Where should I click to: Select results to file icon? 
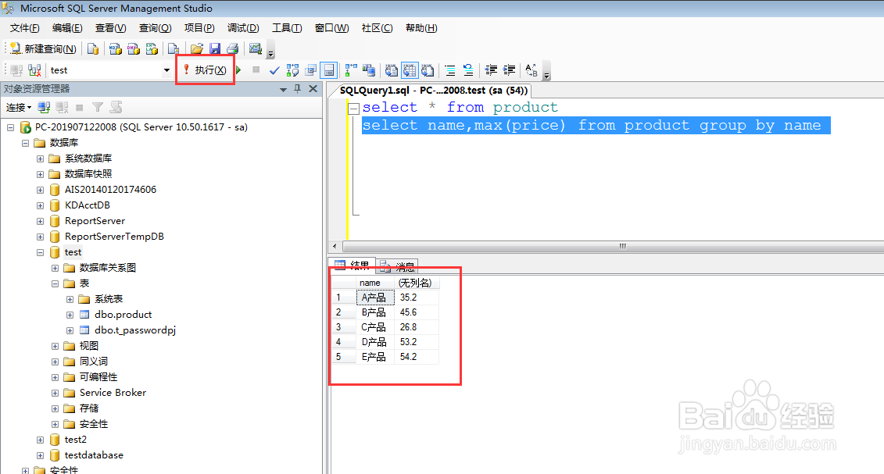coord(428,70)
